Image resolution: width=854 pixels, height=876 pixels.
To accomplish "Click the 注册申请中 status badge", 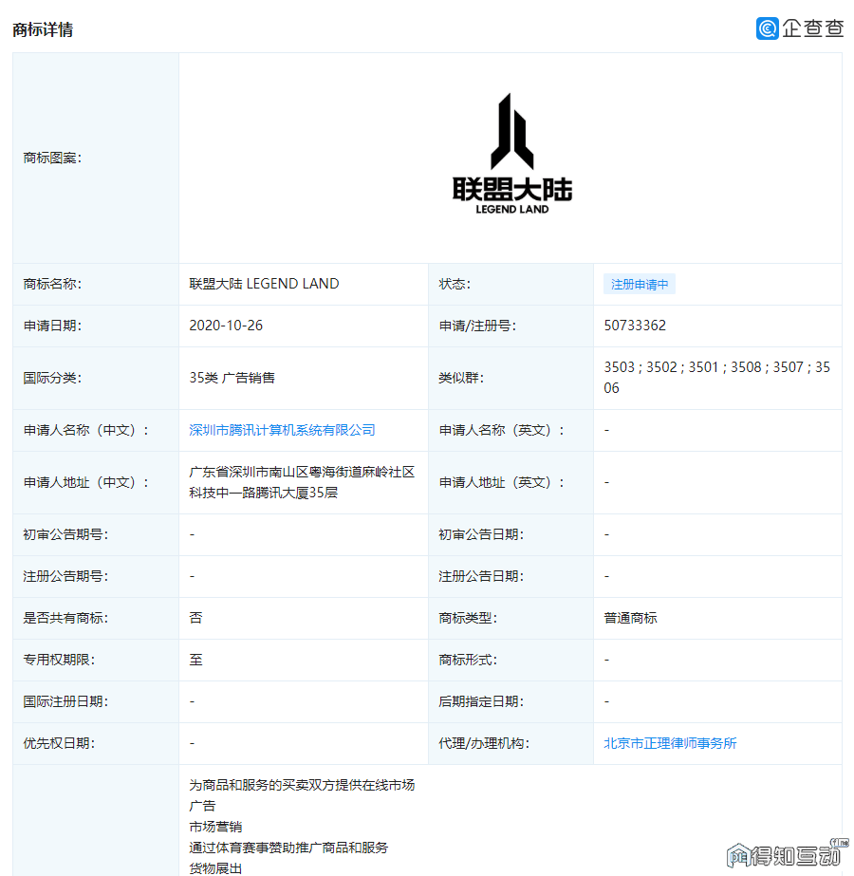I will click(x=639, y=284).
